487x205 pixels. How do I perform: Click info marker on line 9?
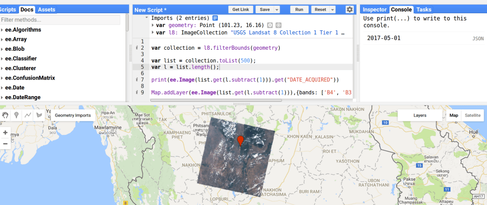click(137, 92)
